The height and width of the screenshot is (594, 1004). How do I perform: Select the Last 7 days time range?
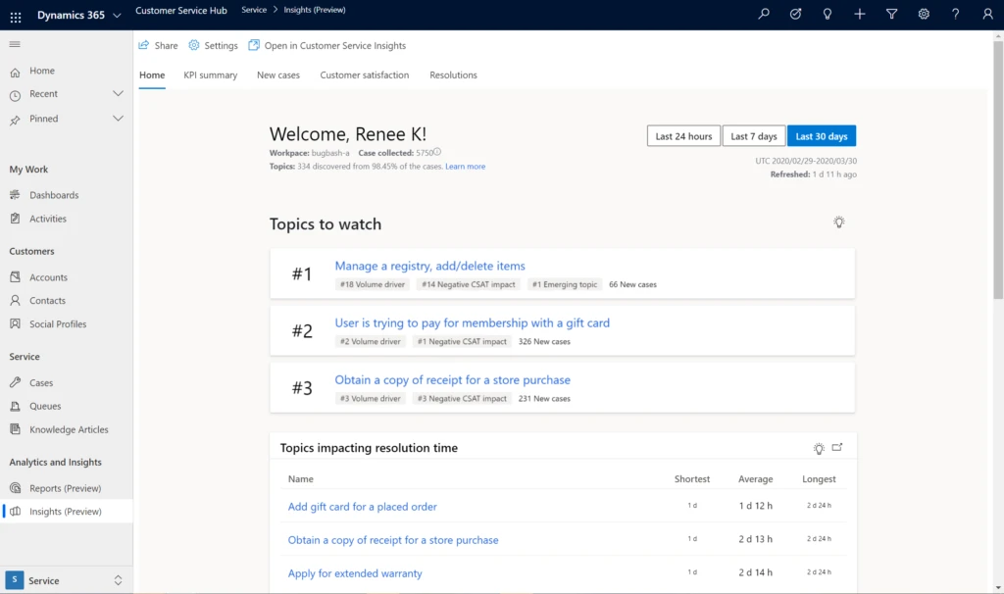click(x=754, y=136)
